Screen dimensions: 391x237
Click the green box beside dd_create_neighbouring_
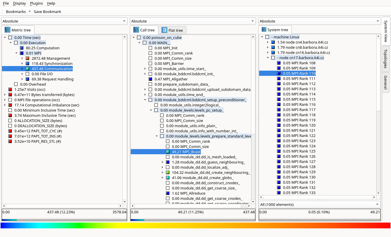pos(168,173)
